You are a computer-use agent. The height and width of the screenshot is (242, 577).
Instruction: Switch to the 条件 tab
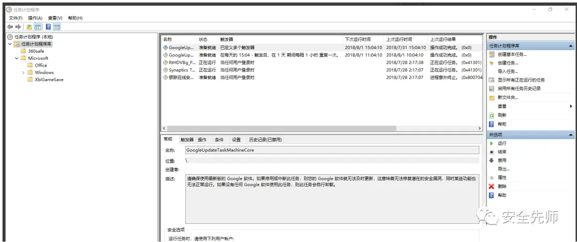click(x=220, y=140)
